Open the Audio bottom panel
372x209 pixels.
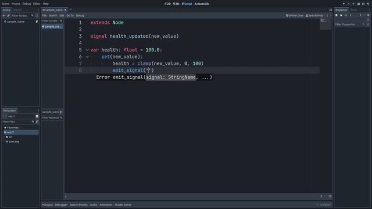94,205
